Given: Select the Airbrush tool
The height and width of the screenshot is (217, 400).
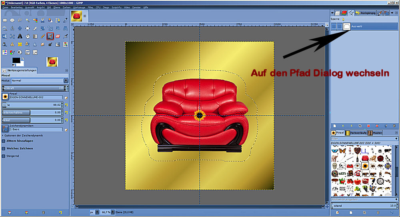Looking at the screenshot, I should tap(66, 36).
